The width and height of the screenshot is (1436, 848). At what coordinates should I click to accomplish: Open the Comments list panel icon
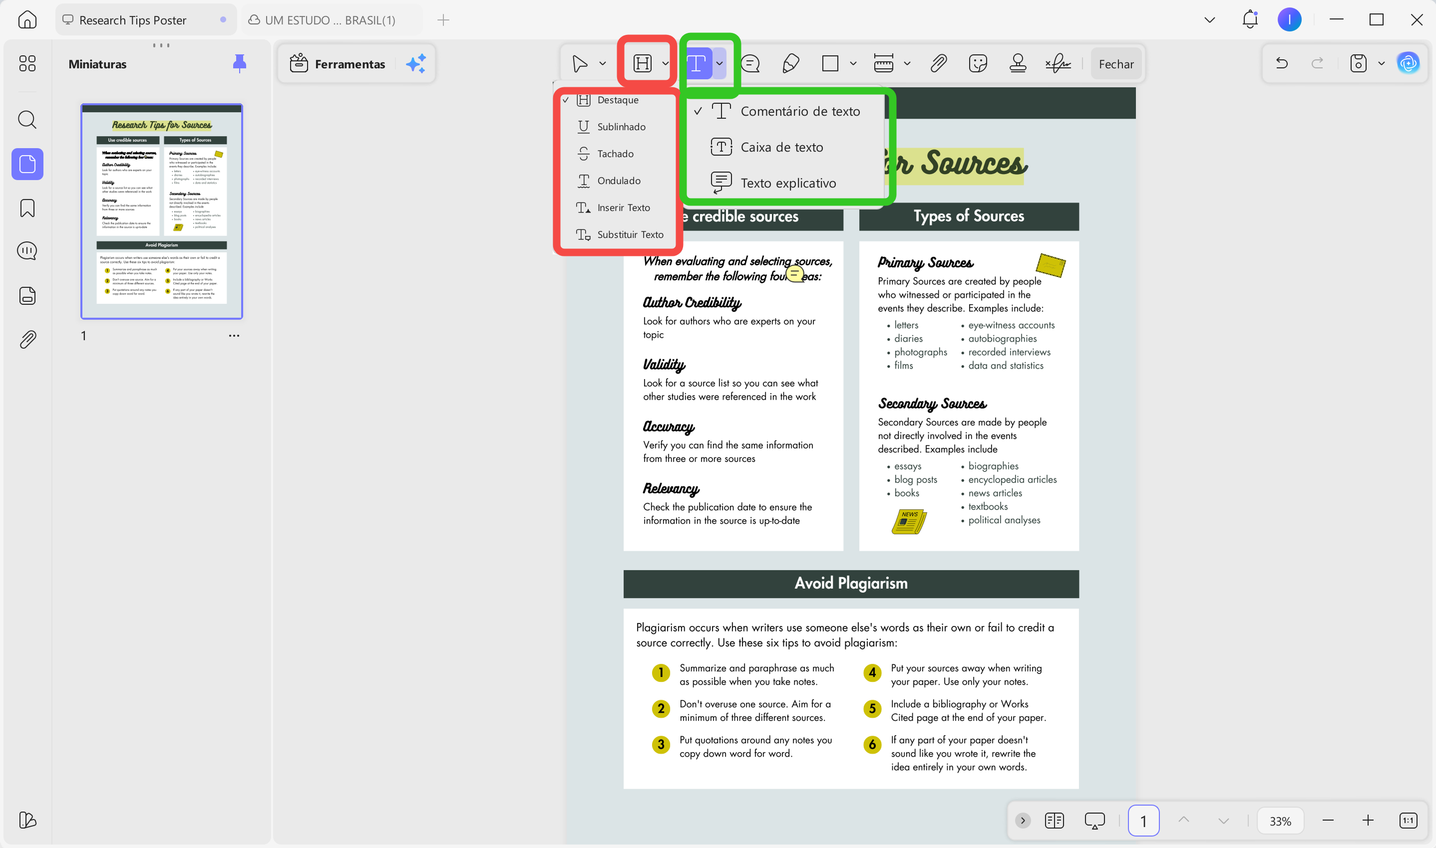point(27,251)
